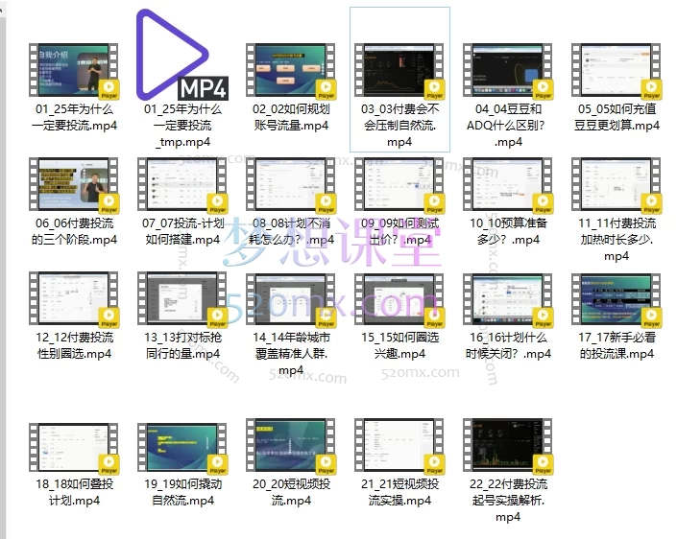Select the 12_12付费投流性别圈选.mp4 filename label
The height and width of the screenshot is (539, 677).
[x=74, y=346]
